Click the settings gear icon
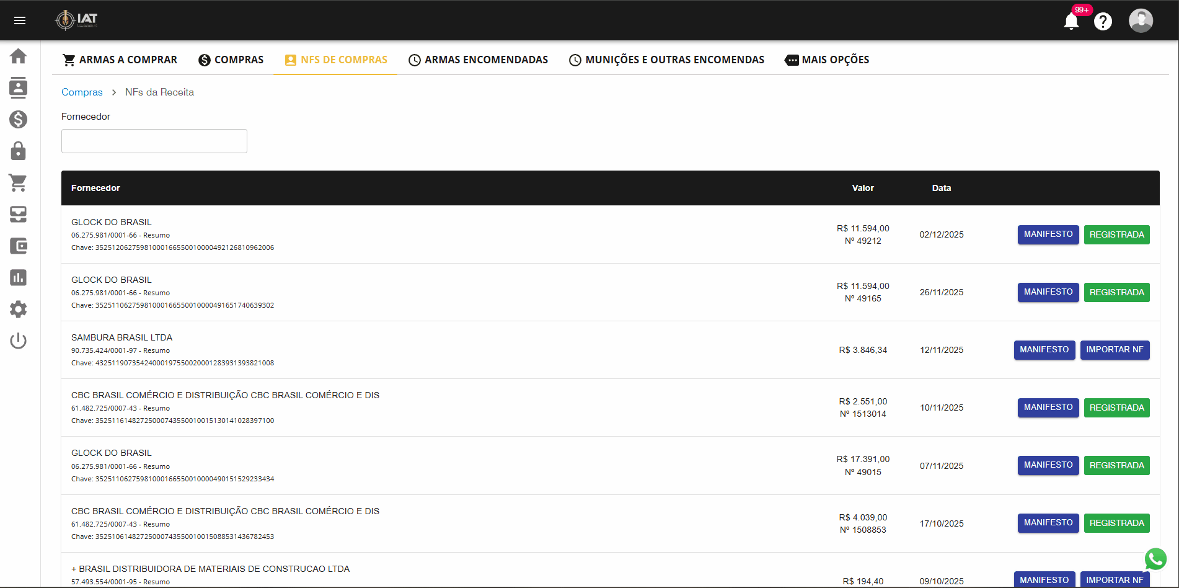The width and height of the screenshot is (1179, 588). point(19,309)
